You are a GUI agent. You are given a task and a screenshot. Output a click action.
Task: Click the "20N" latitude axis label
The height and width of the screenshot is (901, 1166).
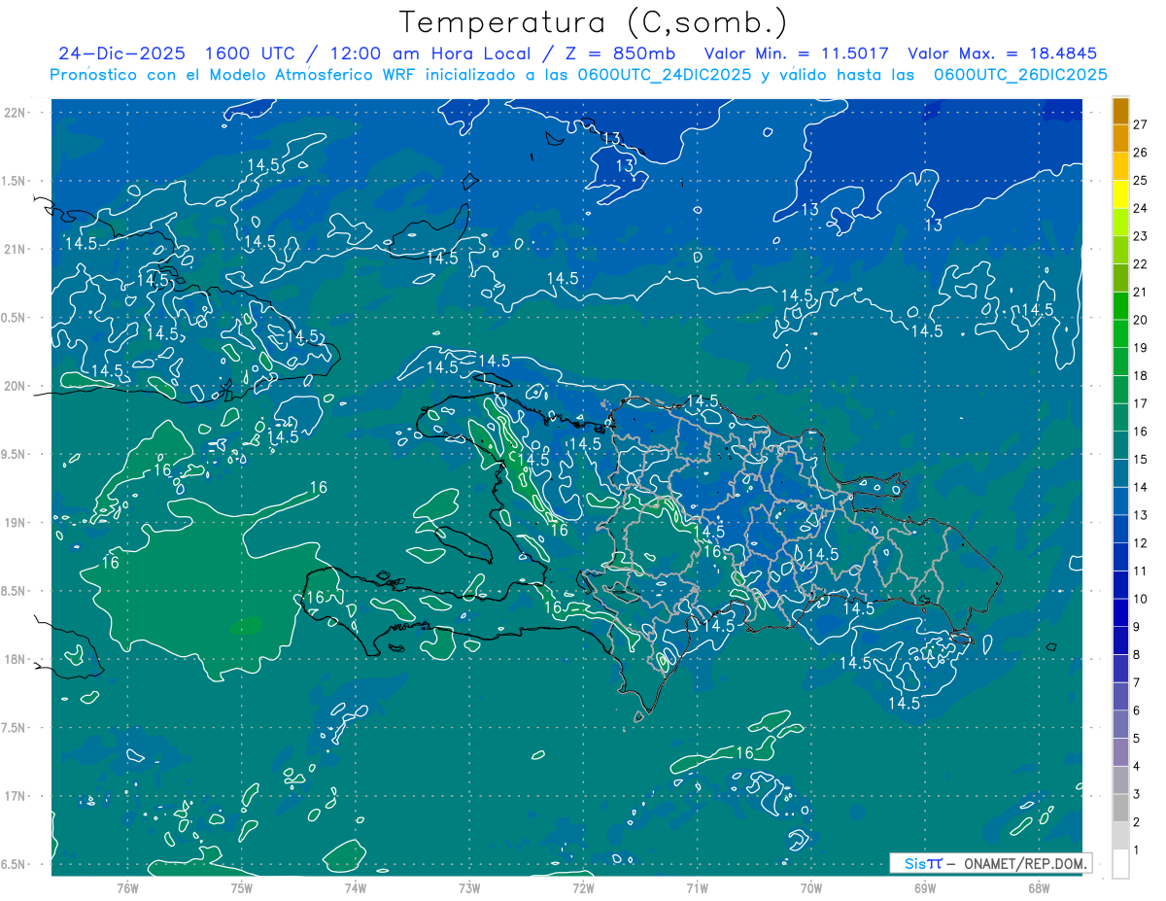[x=15, y=386]
